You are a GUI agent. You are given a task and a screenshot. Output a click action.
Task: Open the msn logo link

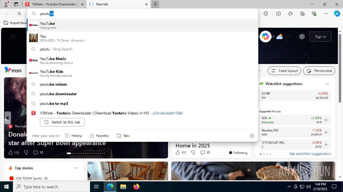[13, 70]
